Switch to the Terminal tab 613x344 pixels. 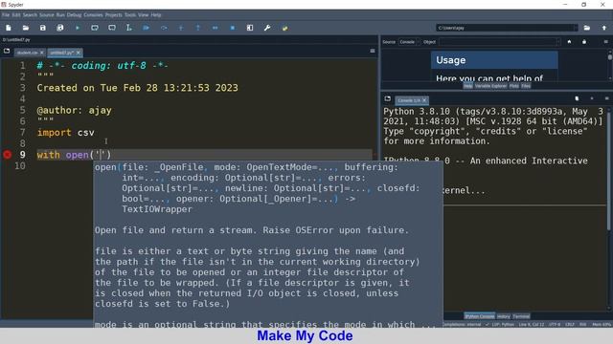click(521, 316)
